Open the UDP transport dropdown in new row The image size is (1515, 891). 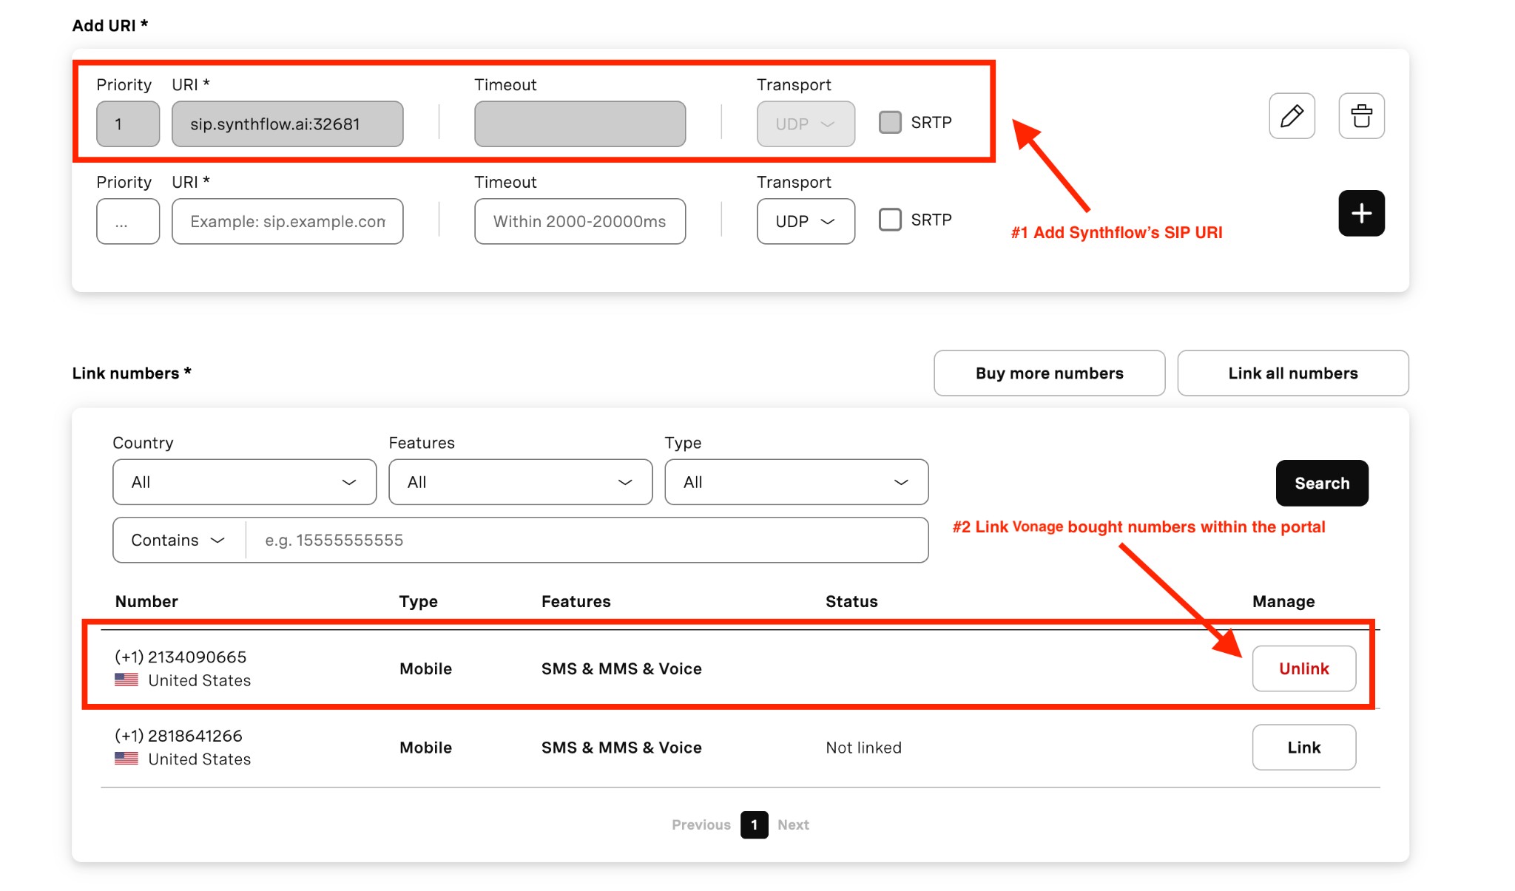(806, 221)
